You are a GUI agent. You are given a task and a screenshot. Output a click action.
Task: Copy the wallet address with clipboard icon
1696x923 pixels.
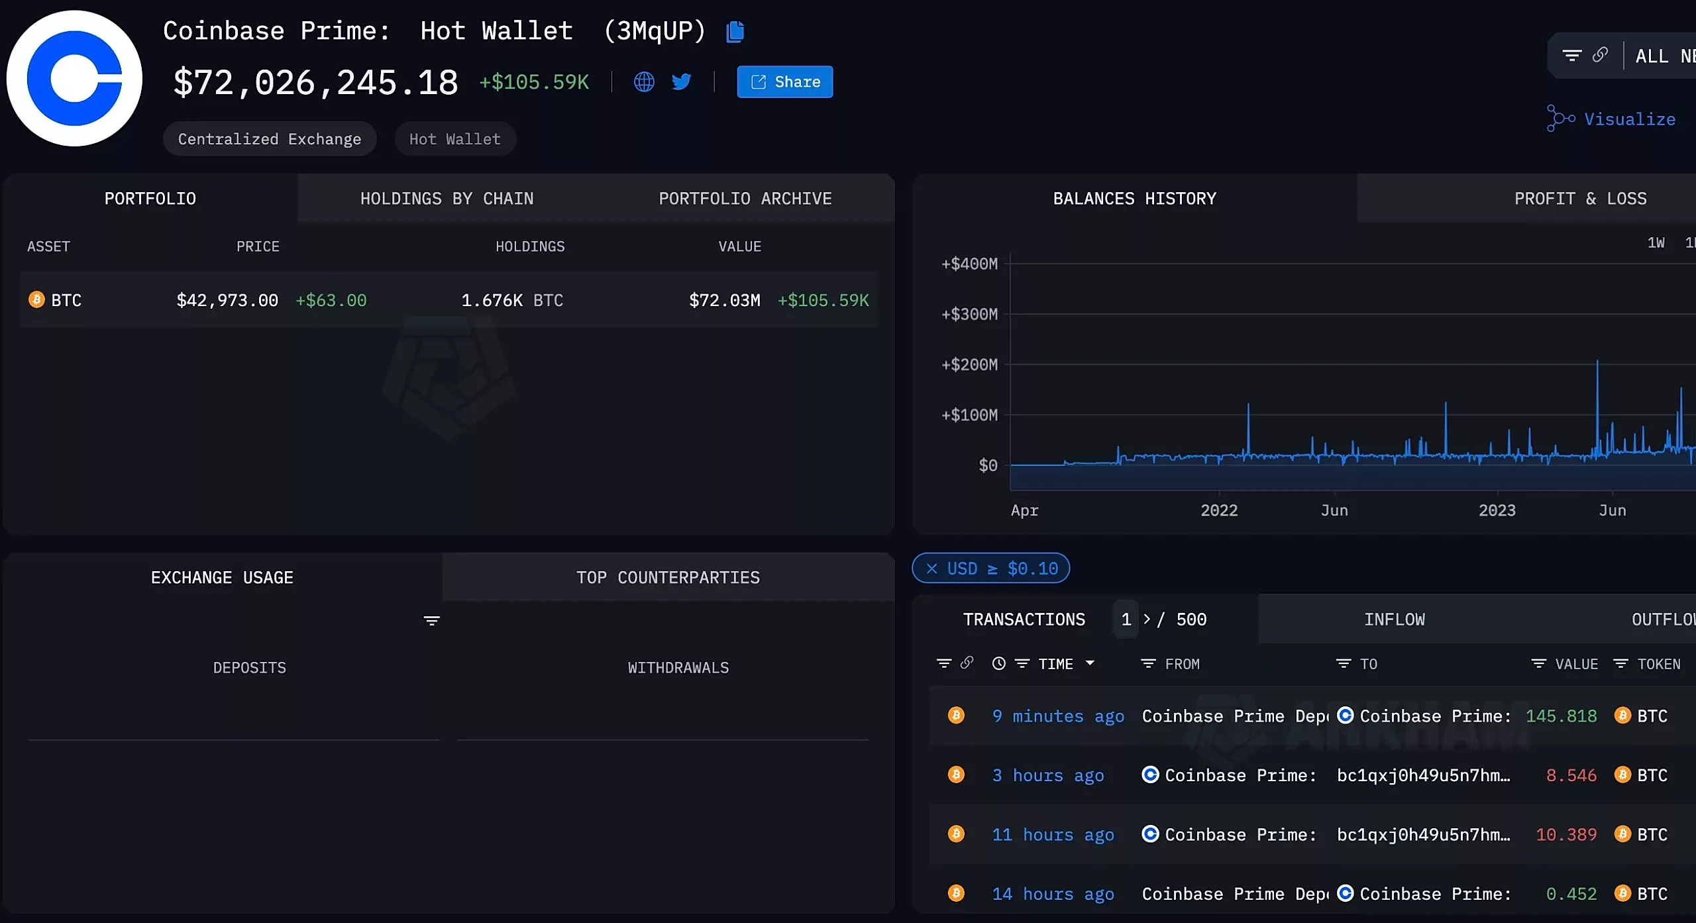point(735,31)
